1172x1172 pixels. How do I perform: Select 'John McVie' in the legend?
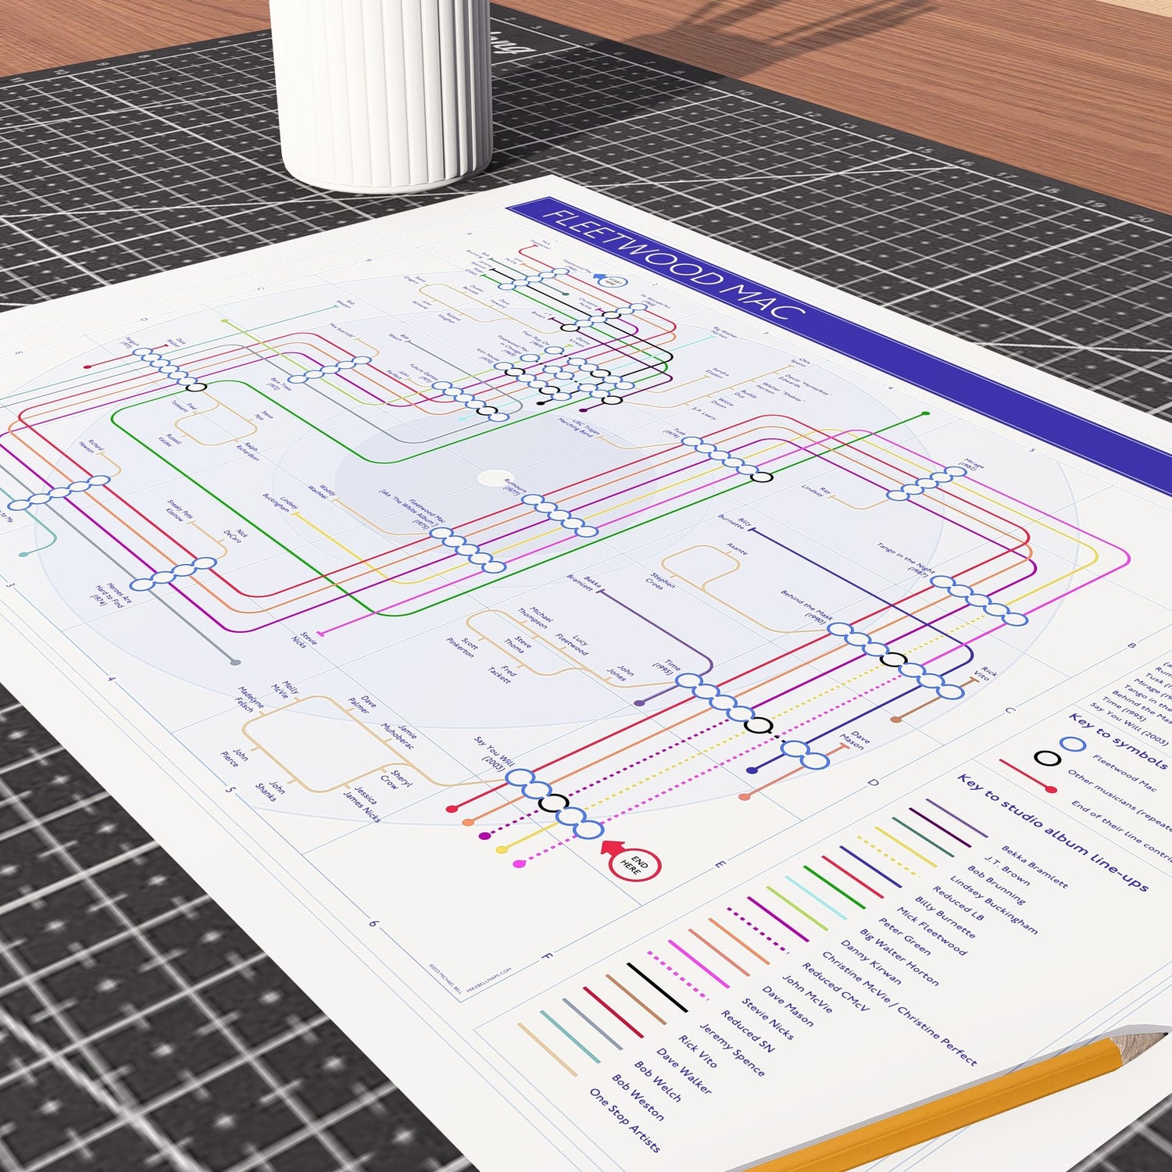(808, 993)
